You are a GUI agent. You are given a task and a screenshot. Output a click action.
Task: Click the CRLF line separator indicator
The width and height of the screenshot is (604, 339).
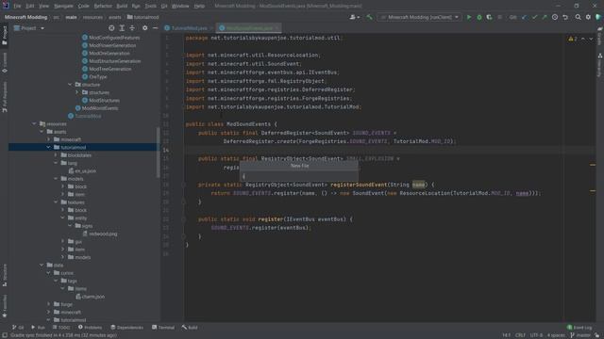pyautogui.click(x=520, y=335)
